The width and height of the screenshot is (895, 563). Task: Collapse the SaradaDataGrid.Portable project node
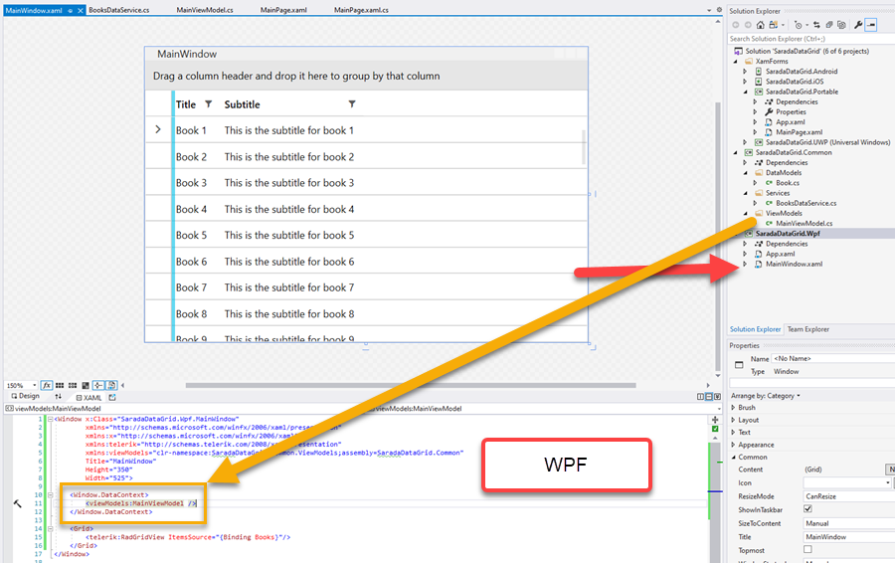745,92
